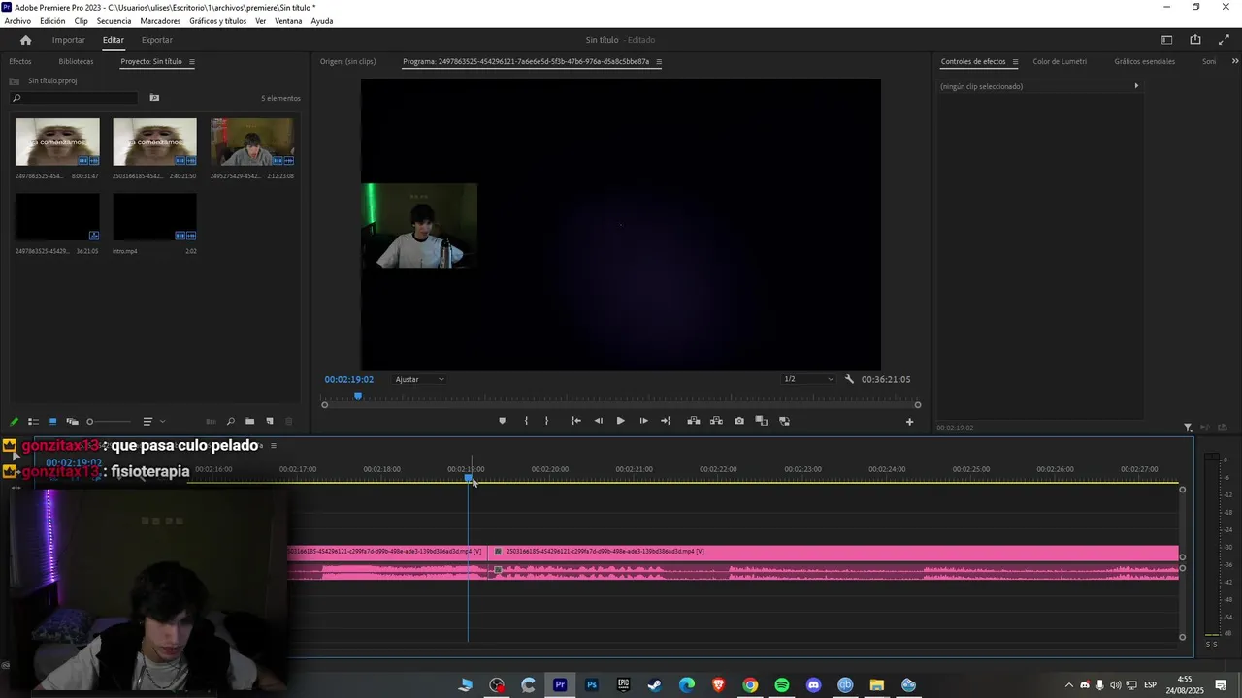The image size is (1242, 698).
Task: Switch to Color de Lumetri tab
Action: (1060, 61)
